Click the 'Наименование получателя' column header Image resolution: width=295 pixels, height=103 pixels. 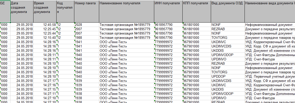pyautogui.click(x=126, y=11)
